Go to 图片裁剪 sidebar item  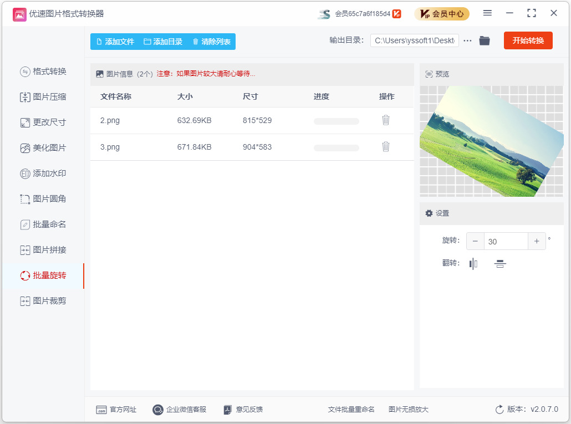pos(43,301)
